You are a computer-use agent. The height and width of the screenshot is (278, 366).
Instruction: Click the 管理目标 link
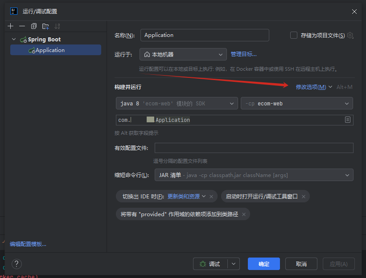coord(243,54)
